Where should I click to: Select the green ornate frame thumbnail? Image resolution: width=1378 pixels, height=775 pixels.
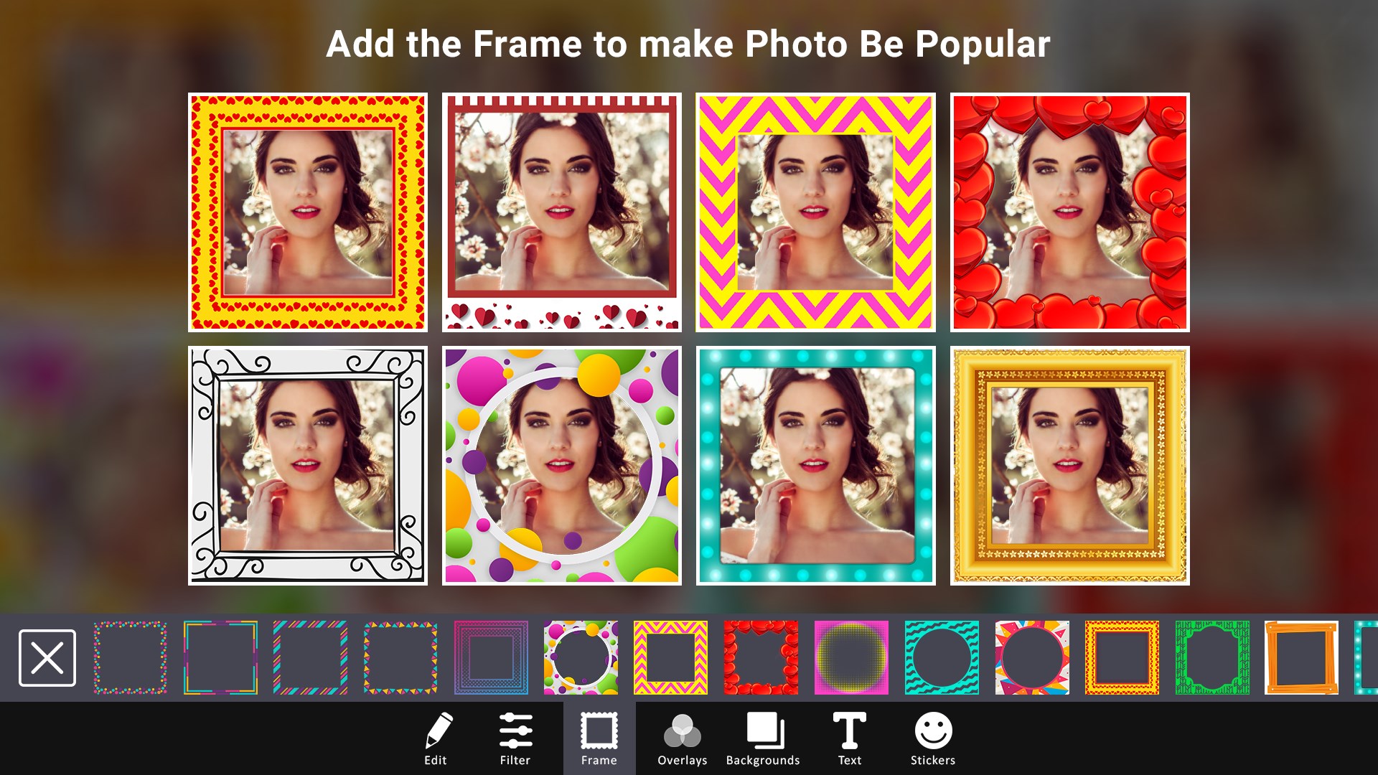pyautogui.click(x=1212, y=658)
